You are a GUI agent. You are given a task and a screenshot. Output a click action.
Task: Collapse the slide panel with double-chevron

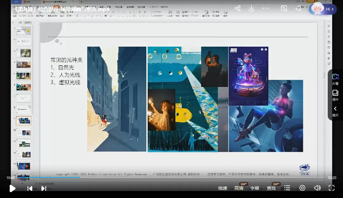(x=13, y=23)
